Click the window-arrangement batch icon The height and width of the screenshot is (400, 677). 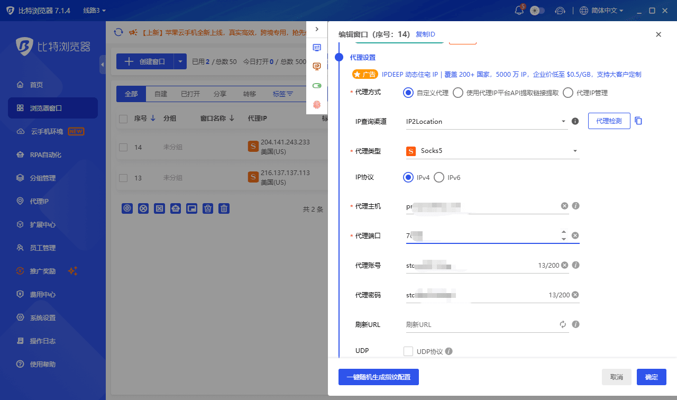tap(192, 208)
